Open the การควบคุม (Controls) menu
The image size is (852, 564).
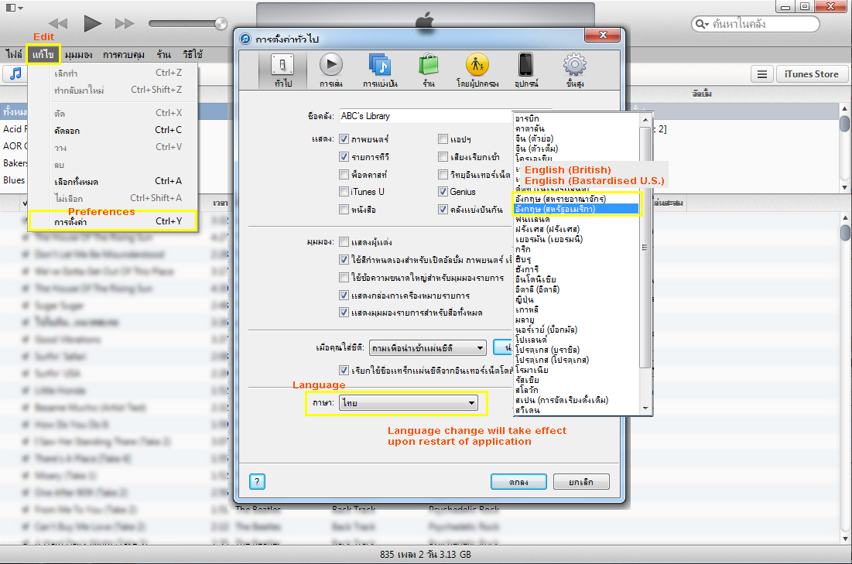pos(124,54)
